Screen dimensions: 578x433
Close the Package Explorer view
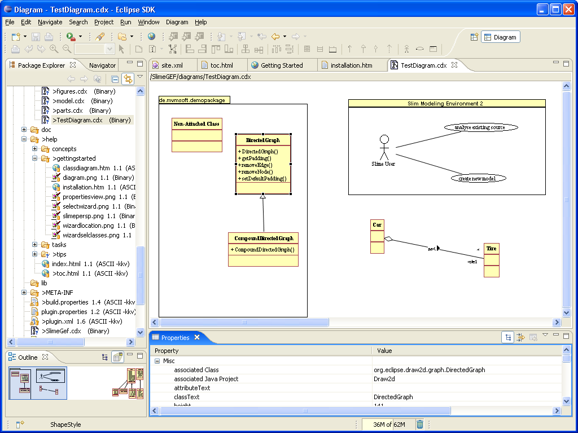(x=73, y=65)
